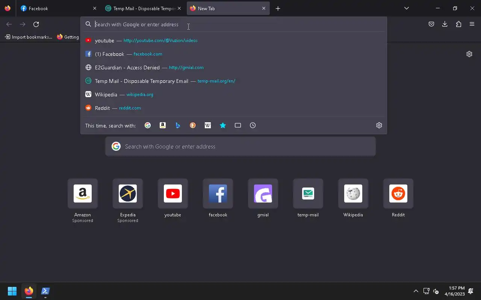
Task: Reload the current page
Action: (x=36, y=24)
